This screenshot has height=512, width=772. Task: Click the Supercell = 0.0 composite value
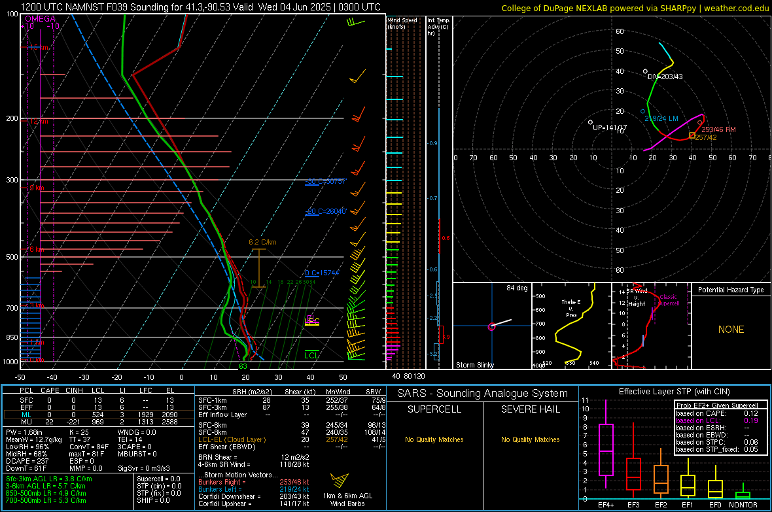click(158, 479)
